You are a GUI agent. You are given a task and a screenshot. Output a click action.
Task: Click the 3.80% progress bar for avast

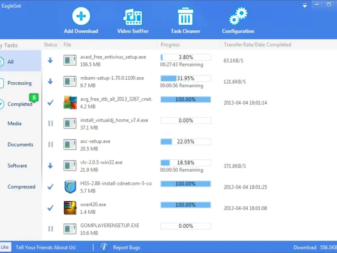point(186,57)
